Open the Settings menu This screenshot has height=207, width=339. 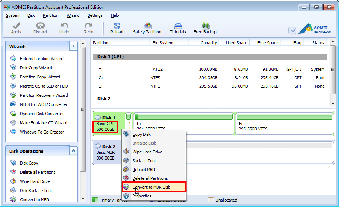[95, 15]
